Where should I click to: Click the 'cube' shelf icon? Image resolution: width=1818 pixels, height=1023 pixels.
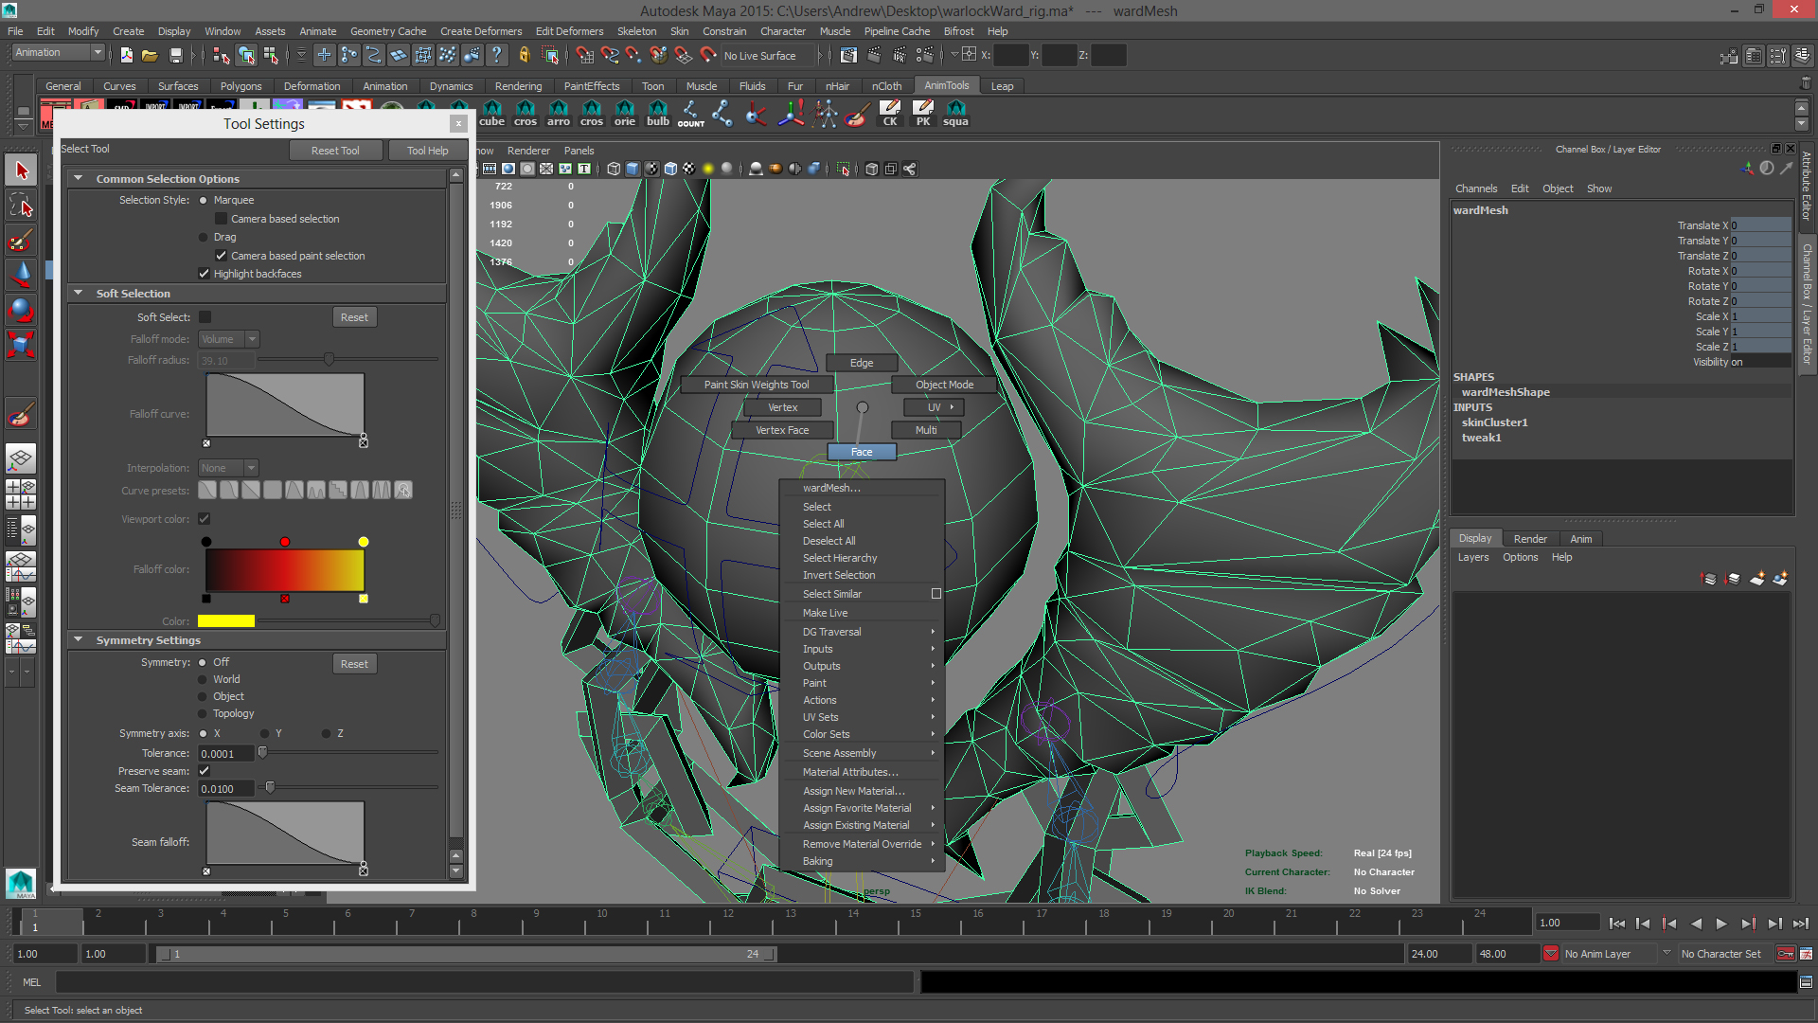pos(491,113)
